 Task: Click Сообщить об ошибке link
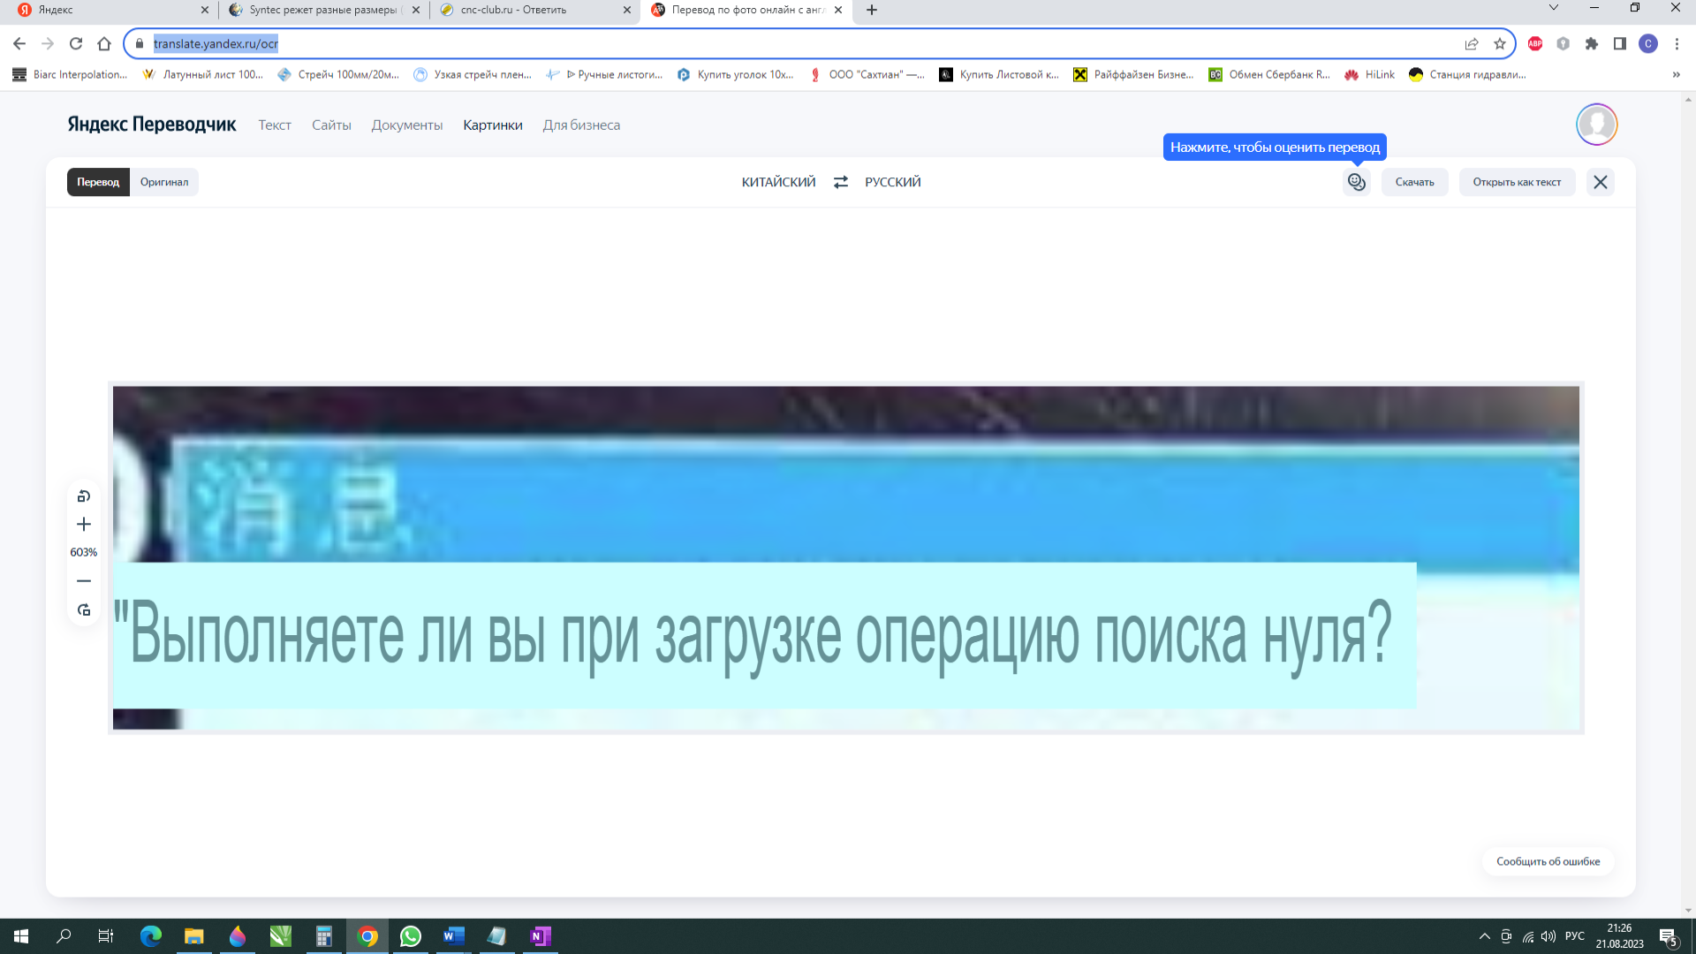[x=1548, y=861]
